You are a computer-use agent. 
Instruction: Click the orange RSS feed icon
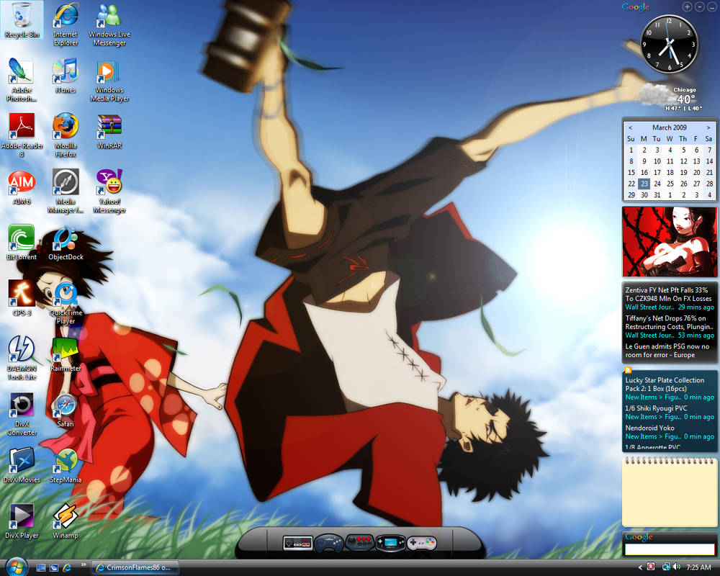click(628, 370)
